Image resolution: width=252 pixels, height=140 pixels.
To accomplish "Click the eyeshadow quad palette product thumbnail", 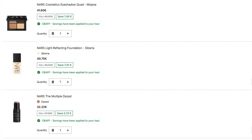I will coord(17,23).
